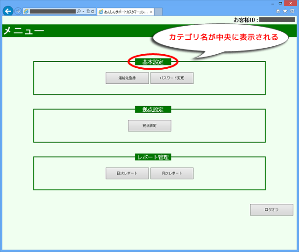Screen dimensions: 299x252
Task: Click the パスワード変更 button
Action: [172, 78]
